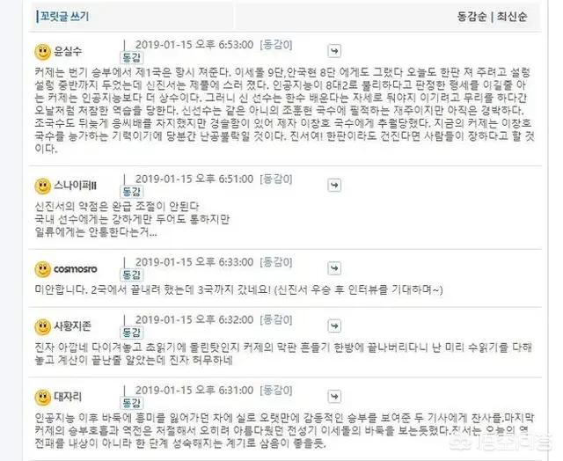The width and height of the screenshot is (563, 461).
Task: Click the [동감0] count on 윤실수's comment
Action: coord(276,45)
